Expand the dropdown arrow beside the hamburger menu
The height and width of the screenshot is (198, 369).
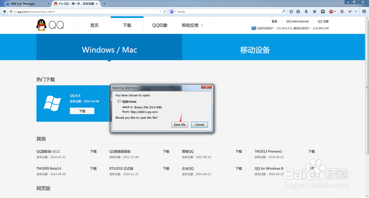(356, 11)
